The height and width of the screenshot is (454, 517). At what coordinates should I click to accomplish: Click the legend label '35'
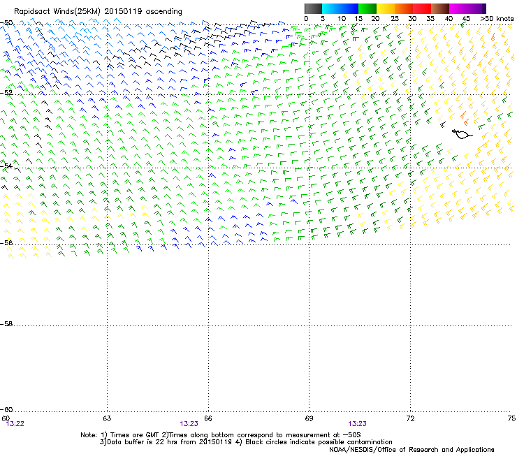[x=430, y=19]
